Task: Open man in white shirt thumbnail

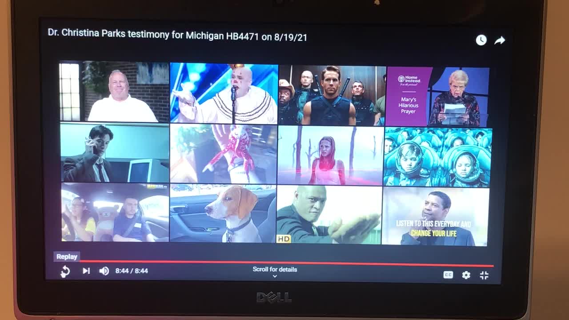Action: pos(114,92)
